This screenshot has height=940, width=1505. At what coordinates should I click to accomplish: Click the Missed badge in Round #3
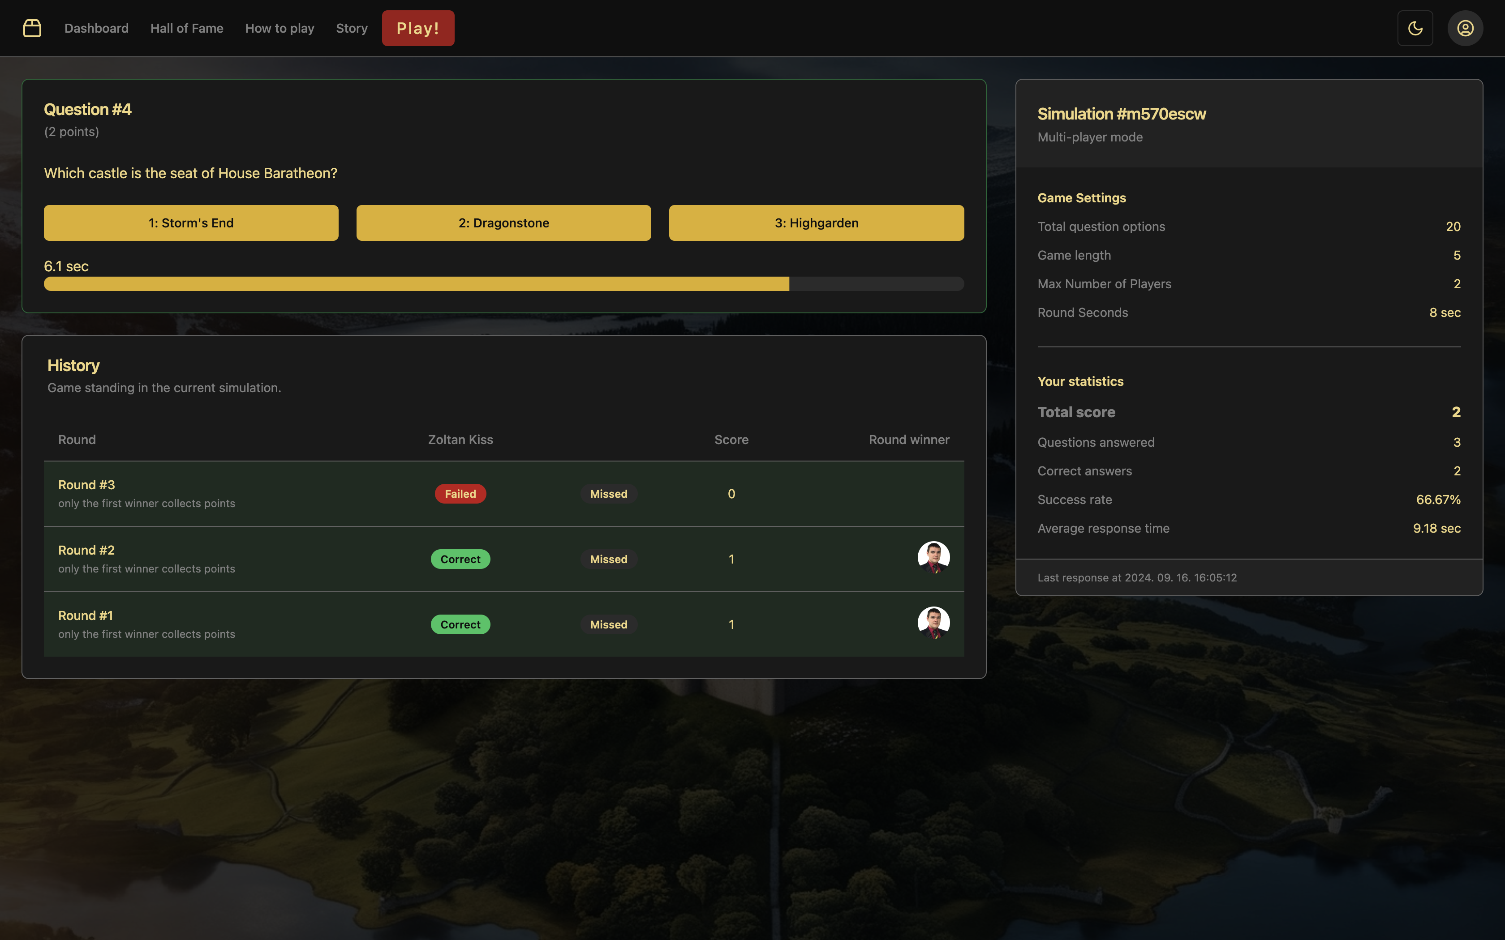click(608, 494)
